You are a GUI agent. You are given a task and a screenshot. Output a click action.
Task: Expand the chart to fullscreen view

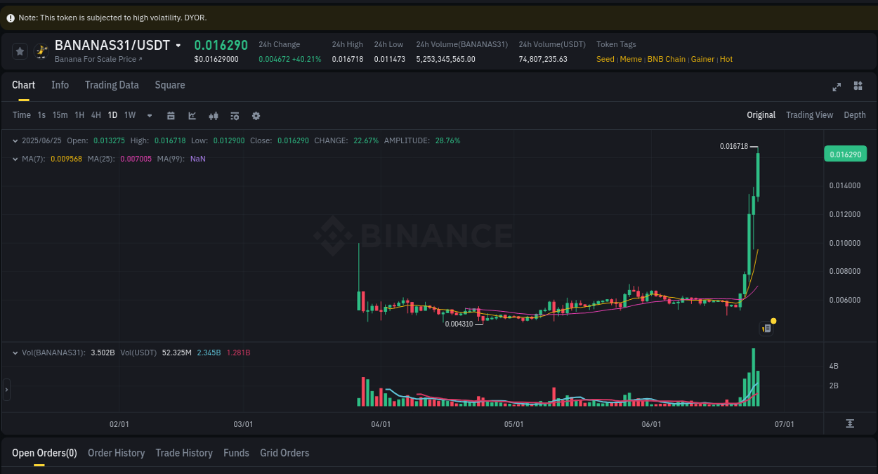[837, 86]
